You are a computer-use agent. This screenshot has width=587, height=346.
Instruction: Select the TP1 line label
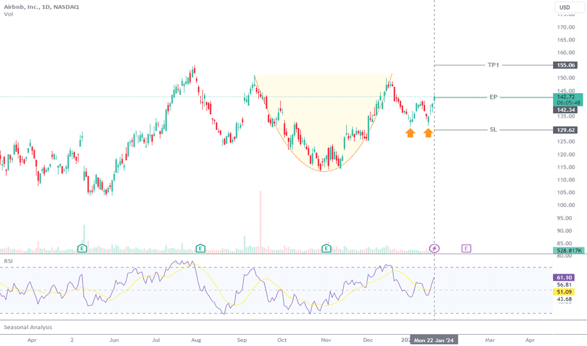pyautogui.click(x=493, y=65)
